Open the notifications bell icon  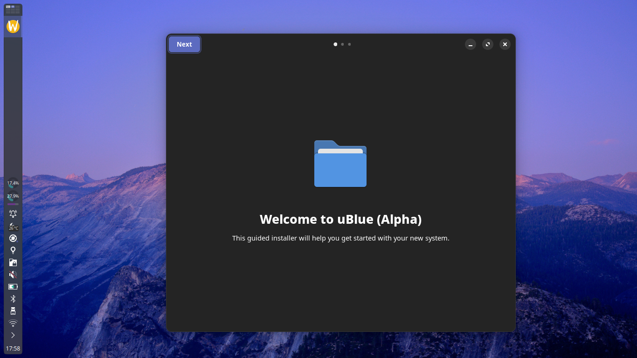pos(13,214)
